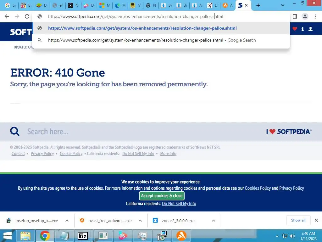Viewport: 322px width, 242px height.
Task: Click inside the address bar URL
Action: (x=136, y=16)
